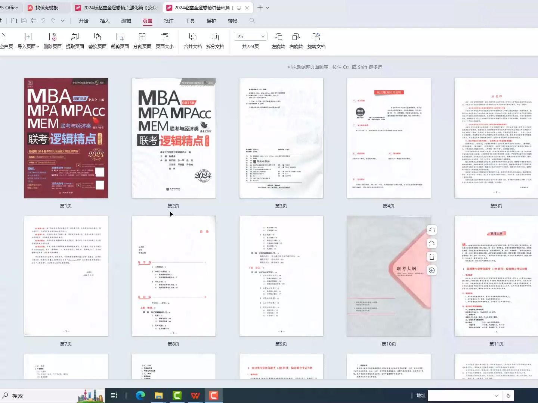Image resolution: width=538 pixels, height=403 pixels.
Task: Click the taskbar address input field
Action: click(460, 396)
